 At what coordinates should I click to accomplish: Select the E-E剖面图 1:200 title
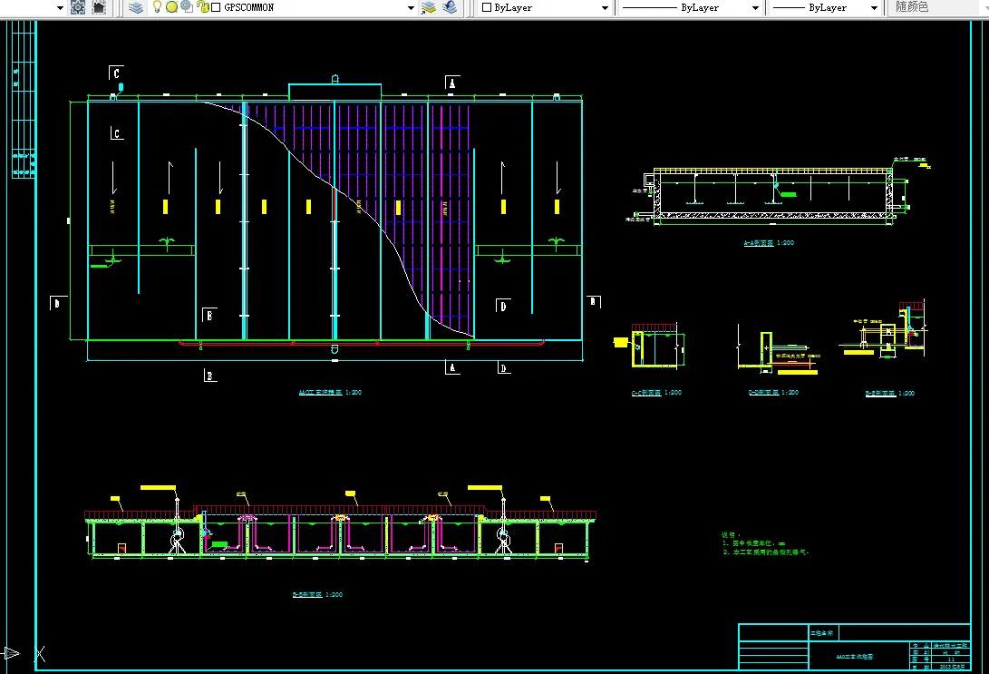890,393
